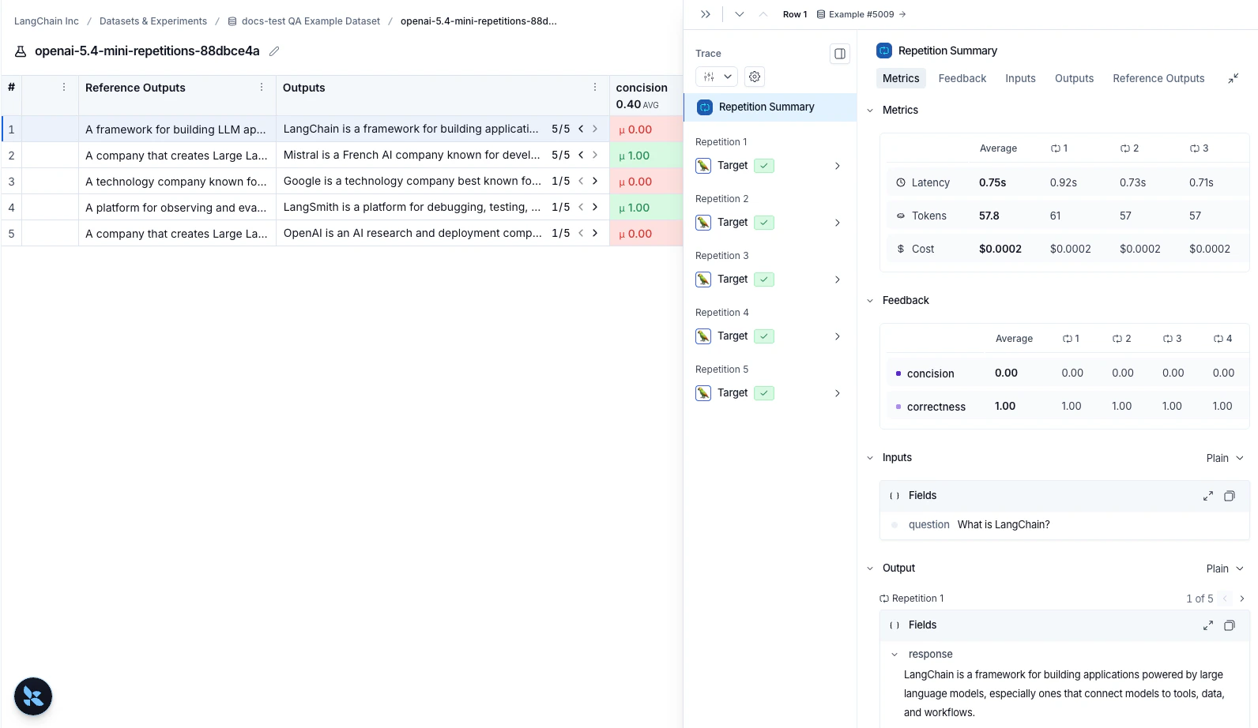Screen dimensions: 1258x728
Task: Go to previous row with up chevron
Action: click(763, 14)
